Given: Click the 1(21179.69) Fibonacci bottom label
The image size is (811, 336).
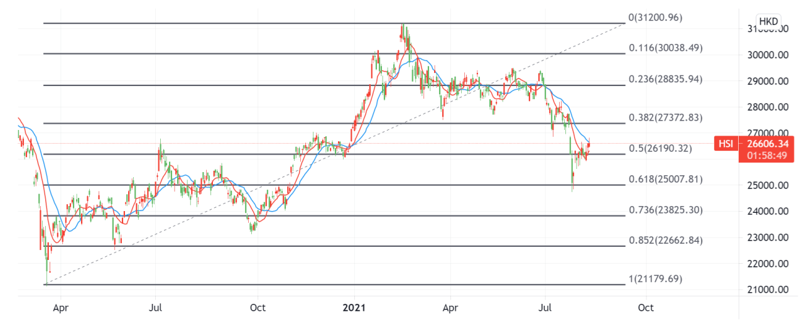Looking at the screenshot, I should click(656, 278).
